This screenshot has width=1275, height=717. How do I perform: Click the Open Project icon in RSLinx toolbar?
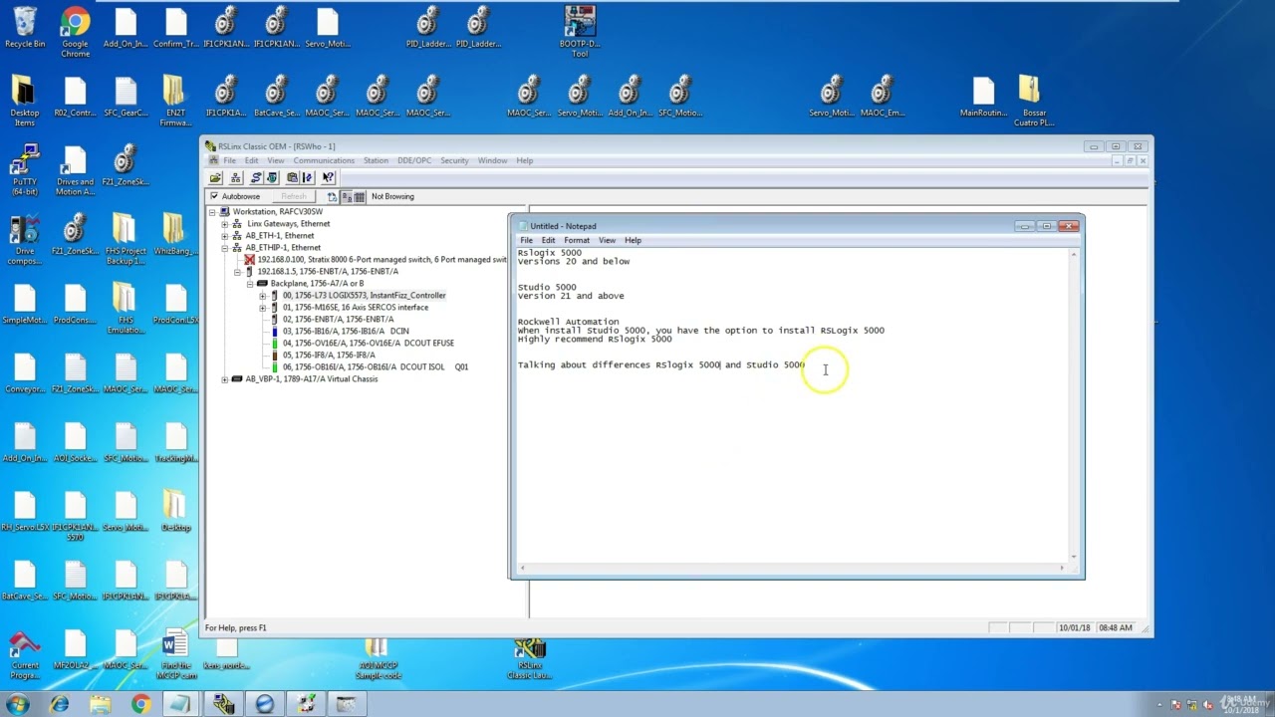tap(215, 177)
